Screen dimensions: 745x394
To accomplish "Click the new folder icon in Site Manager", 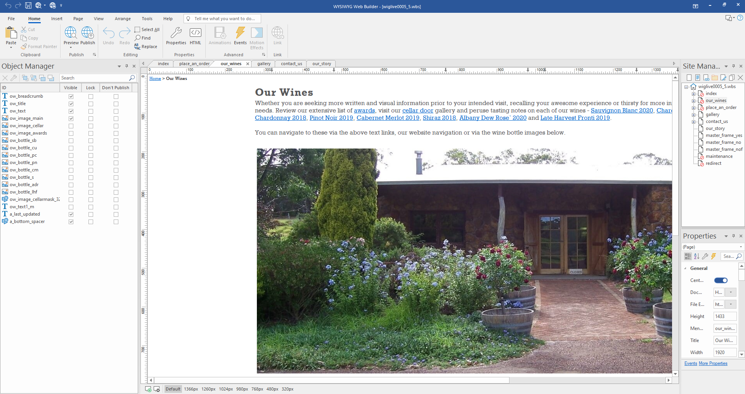I will click(x=715, y=78).
